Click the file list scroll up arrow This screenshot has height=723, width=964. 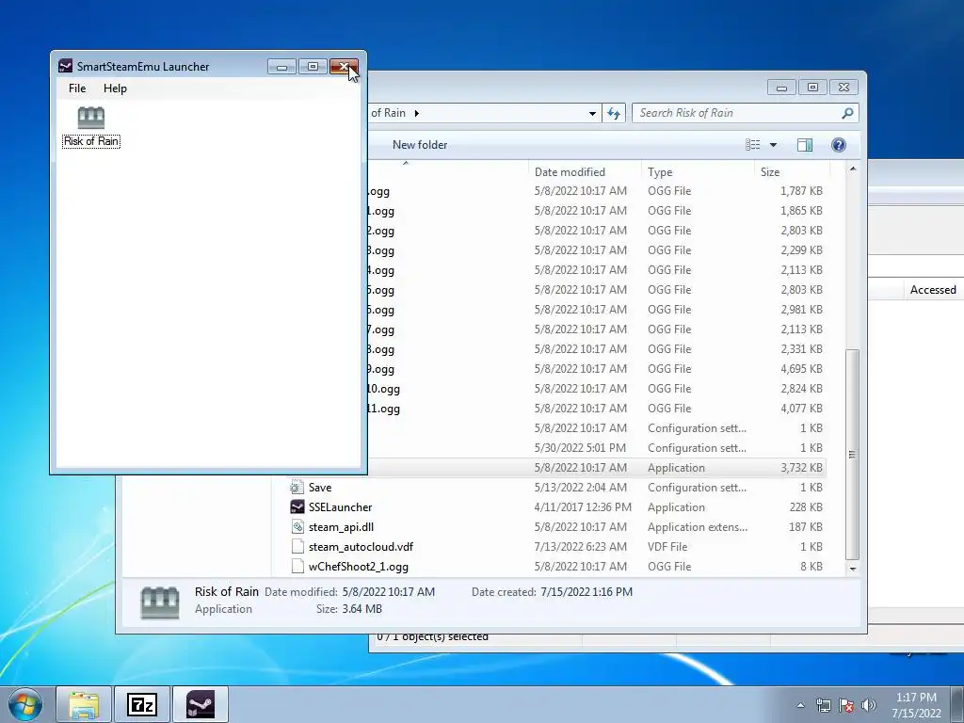pos(852,169)
